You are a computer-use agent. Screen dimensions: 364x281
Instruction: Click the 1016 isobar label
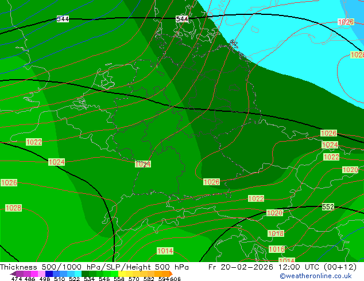tap(277, 249)
